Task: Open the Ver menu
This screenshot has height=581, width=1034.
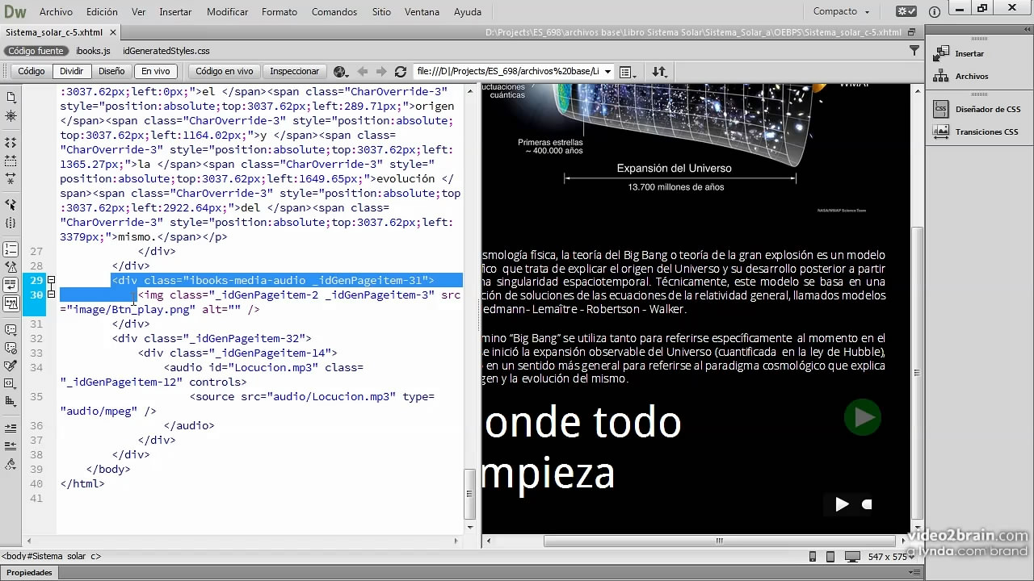Action: [x=139, y=12]
